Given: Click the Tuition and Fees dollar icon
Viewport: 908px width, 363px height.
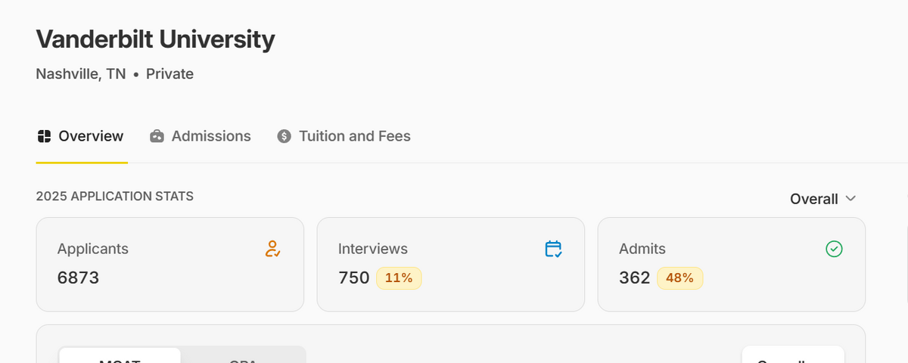Looking at the screenshot, I should (285, 137).
